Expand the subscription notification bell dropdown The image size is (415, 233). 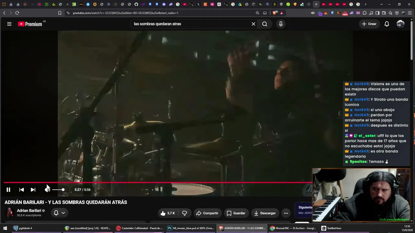coord(59,213)
